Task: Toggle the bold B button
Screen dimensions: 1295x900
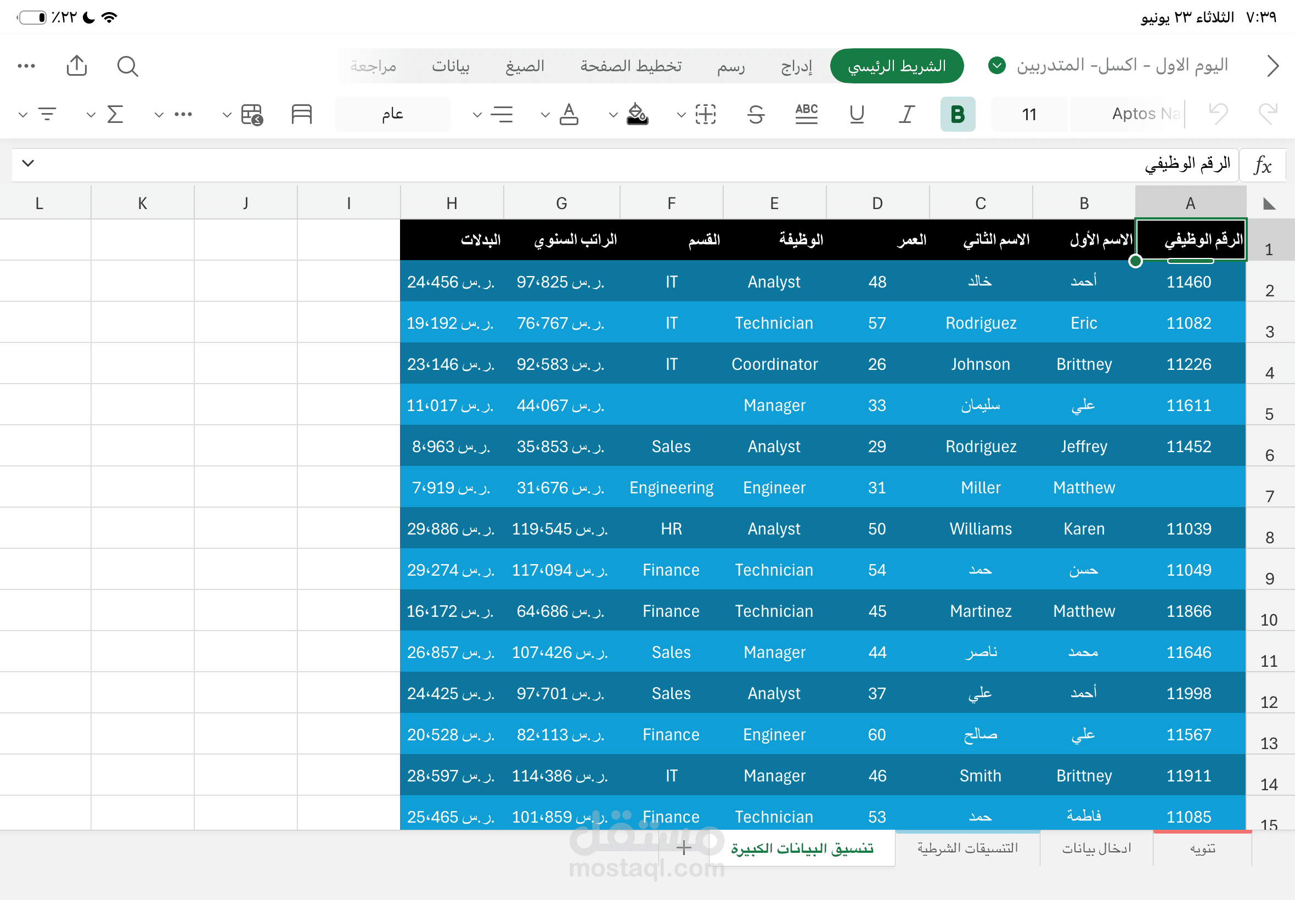Action: point(958,114)
